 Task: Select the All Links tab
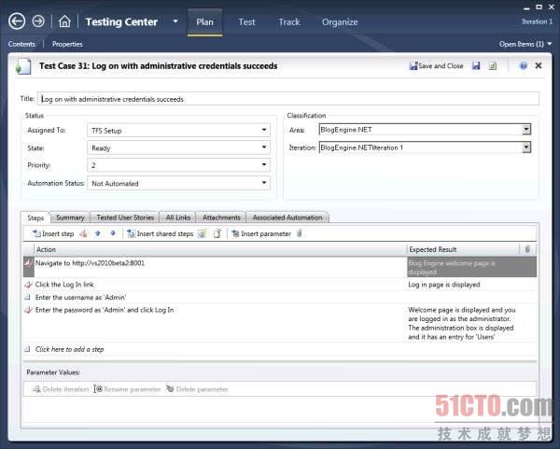(178, 217)
